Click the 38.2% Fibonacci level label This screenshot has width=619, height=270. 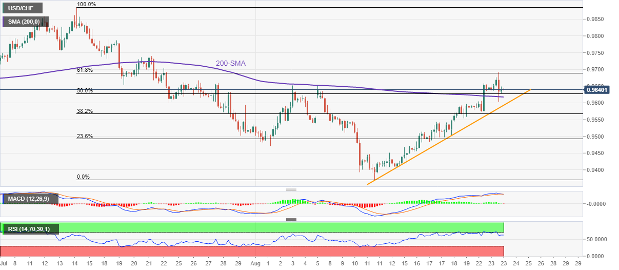point(85,110)
